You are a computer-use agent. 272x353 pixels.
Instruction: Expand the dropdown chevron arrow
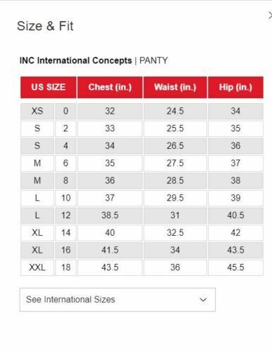(203, 299)
